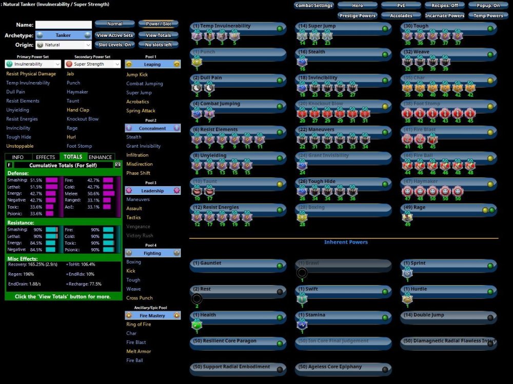This screenshot has height=384, width=513.
Task: Toggle Temp Invulnerability power on/off indicator
Action: coord(280,29)
